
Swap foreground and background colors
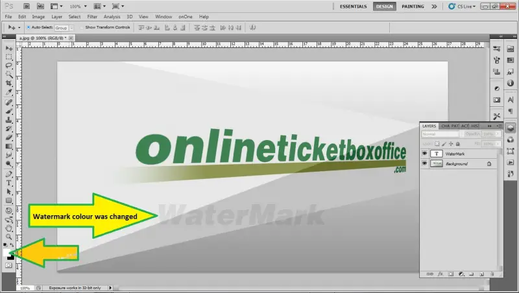pos(12,245)
